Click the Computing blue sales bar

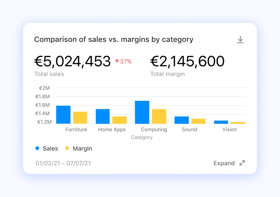click(142, 112)
